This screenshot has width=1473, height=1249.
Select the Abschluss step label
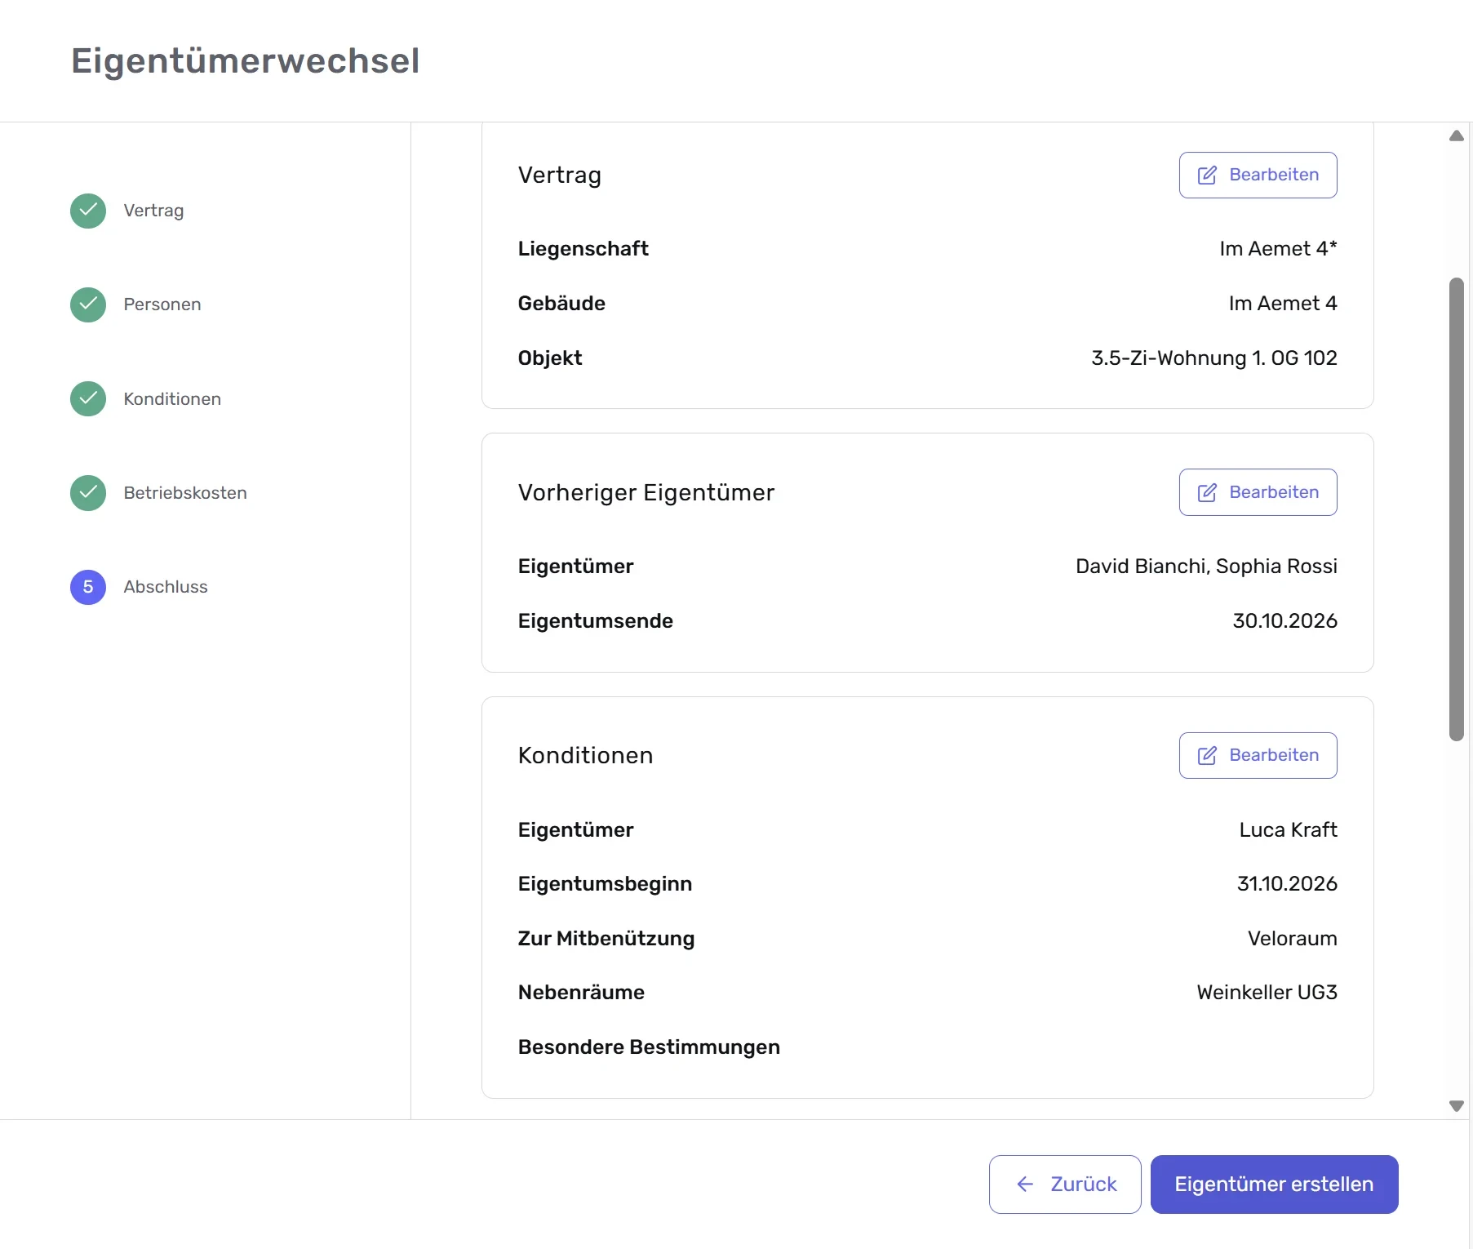pos(166,587)
